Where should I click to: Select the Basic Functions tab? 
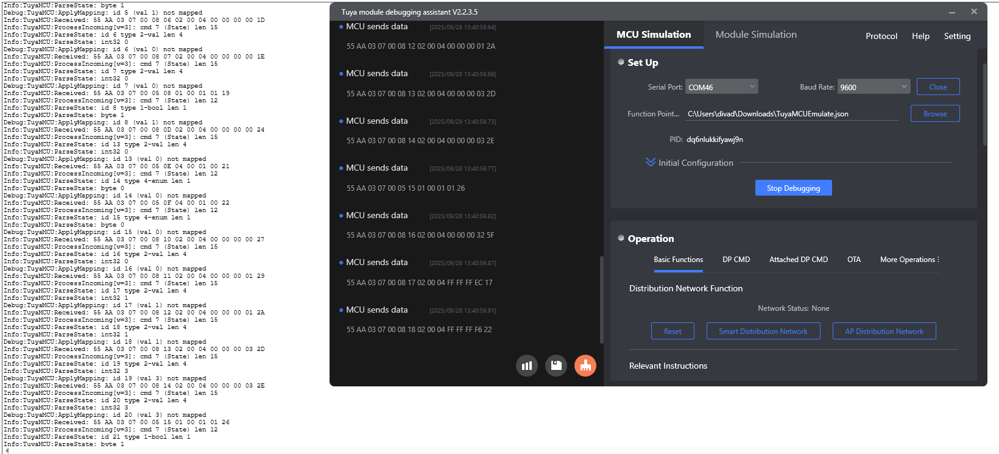pyautogui.click(x=679, y=260)
